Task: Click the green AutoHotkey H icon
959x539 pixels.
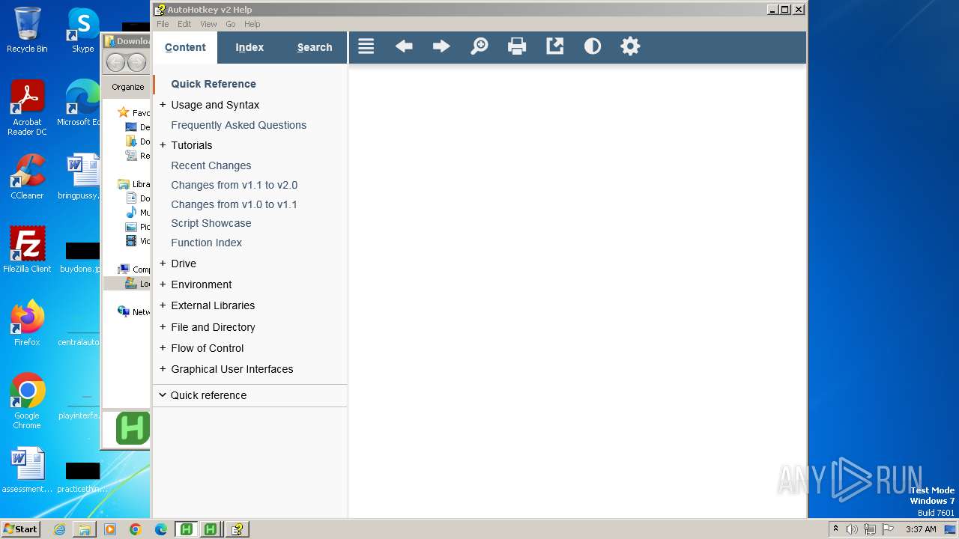Action: tap(133, 428)
